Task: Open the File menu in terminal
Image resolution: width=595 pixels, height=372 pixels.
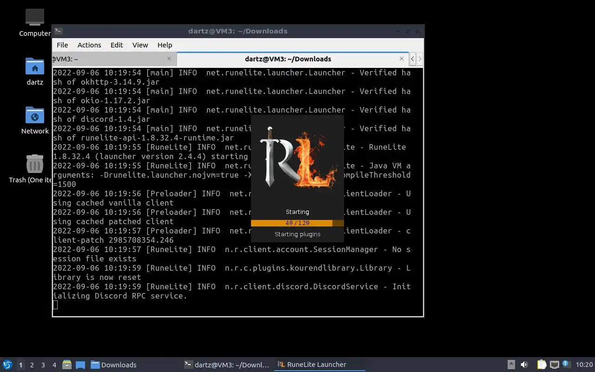Action: click(x=62, y=45)
